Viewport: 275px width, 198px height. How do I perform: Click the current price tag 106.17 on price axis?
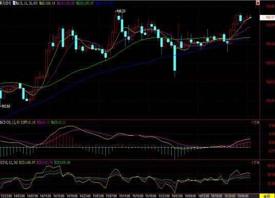click(267, 17)
